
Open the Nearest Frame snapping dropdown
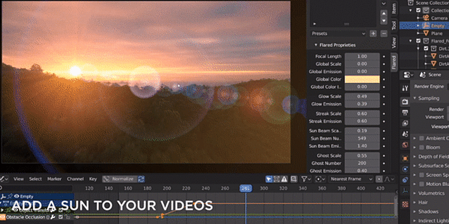(351, 179)
